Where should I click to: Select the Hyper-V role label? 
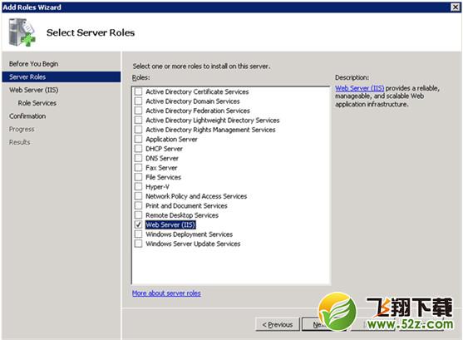(x=157, y=187)
